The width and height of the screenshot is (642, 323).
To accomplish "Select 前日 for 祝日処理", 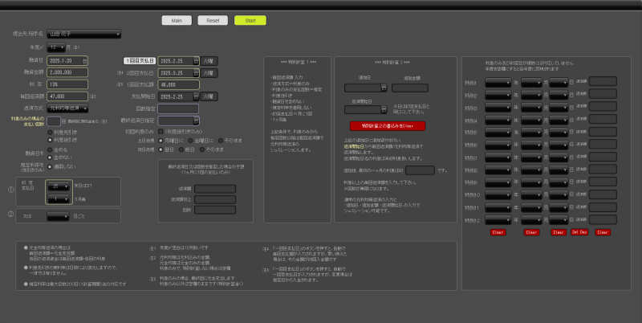I will click(x=181, y=149).
